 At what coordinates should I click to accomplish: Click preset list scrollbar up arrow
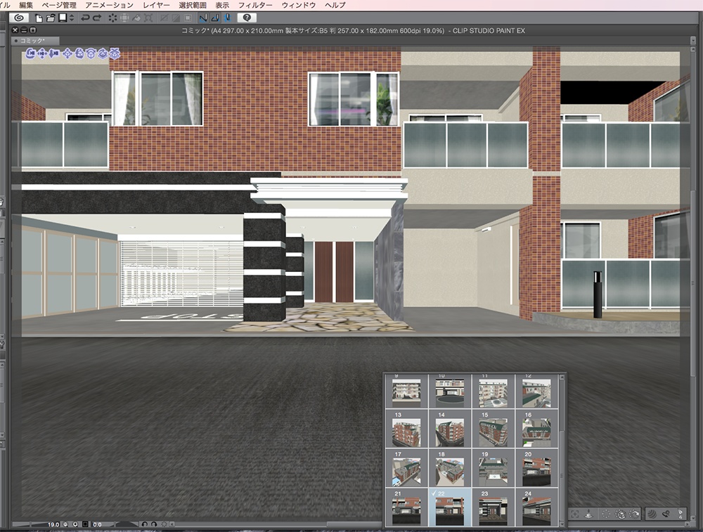(562, 378)
